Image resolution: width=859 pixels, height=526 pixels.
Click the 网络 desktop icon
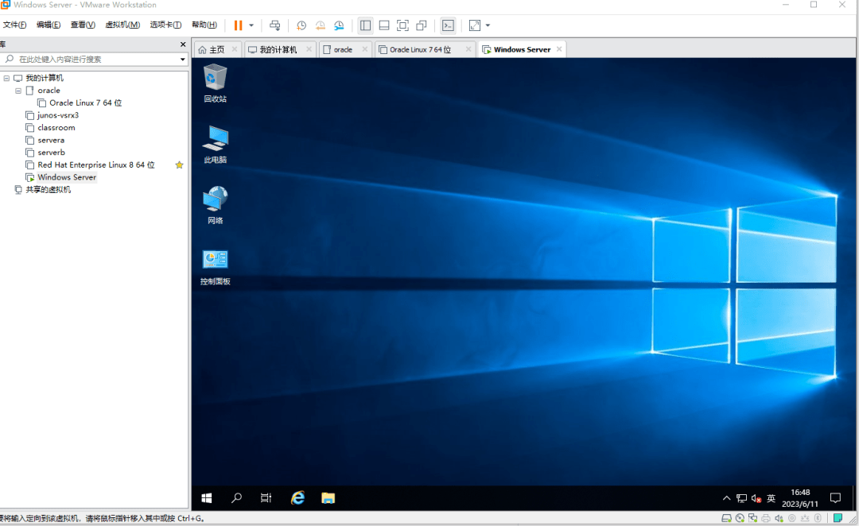(x=216, y=205)
